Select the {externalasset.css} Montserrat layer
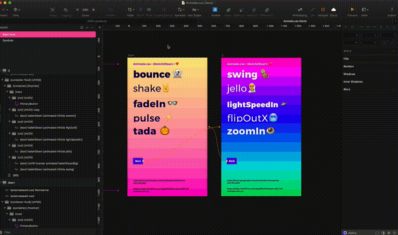398x235 pixels. (x=29, y=190)
